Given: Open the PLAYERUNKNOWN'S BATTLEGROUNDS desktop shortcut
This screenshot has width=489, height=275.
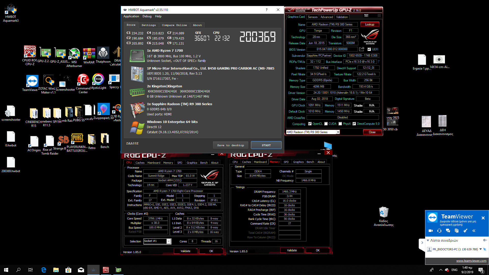Looking at the screenshot, I should pos(77,143).
